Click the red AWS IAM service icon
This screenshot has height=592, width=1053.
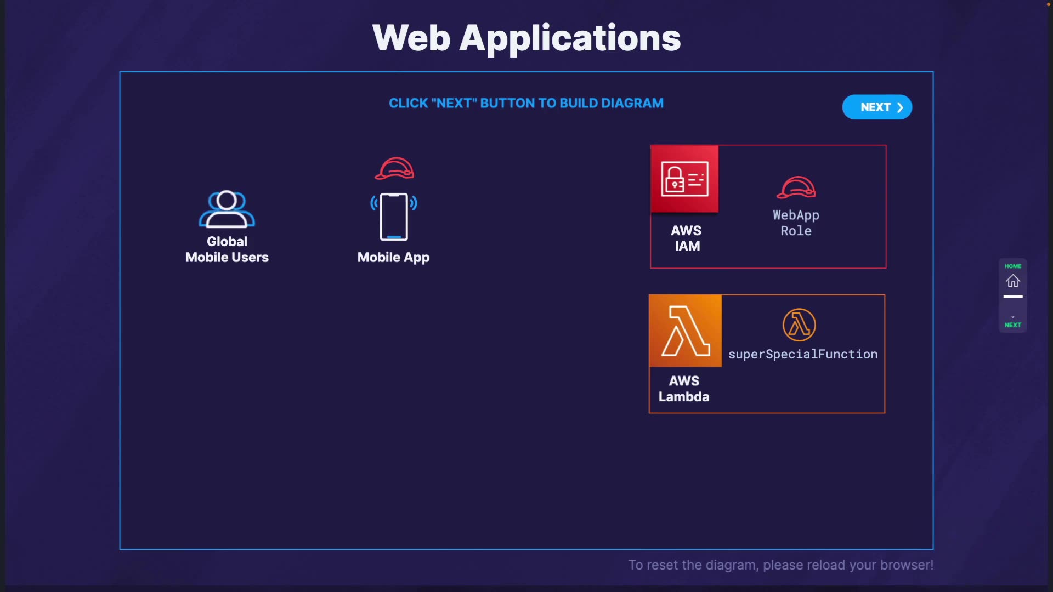pyautogui.click(x=684, y=179)
